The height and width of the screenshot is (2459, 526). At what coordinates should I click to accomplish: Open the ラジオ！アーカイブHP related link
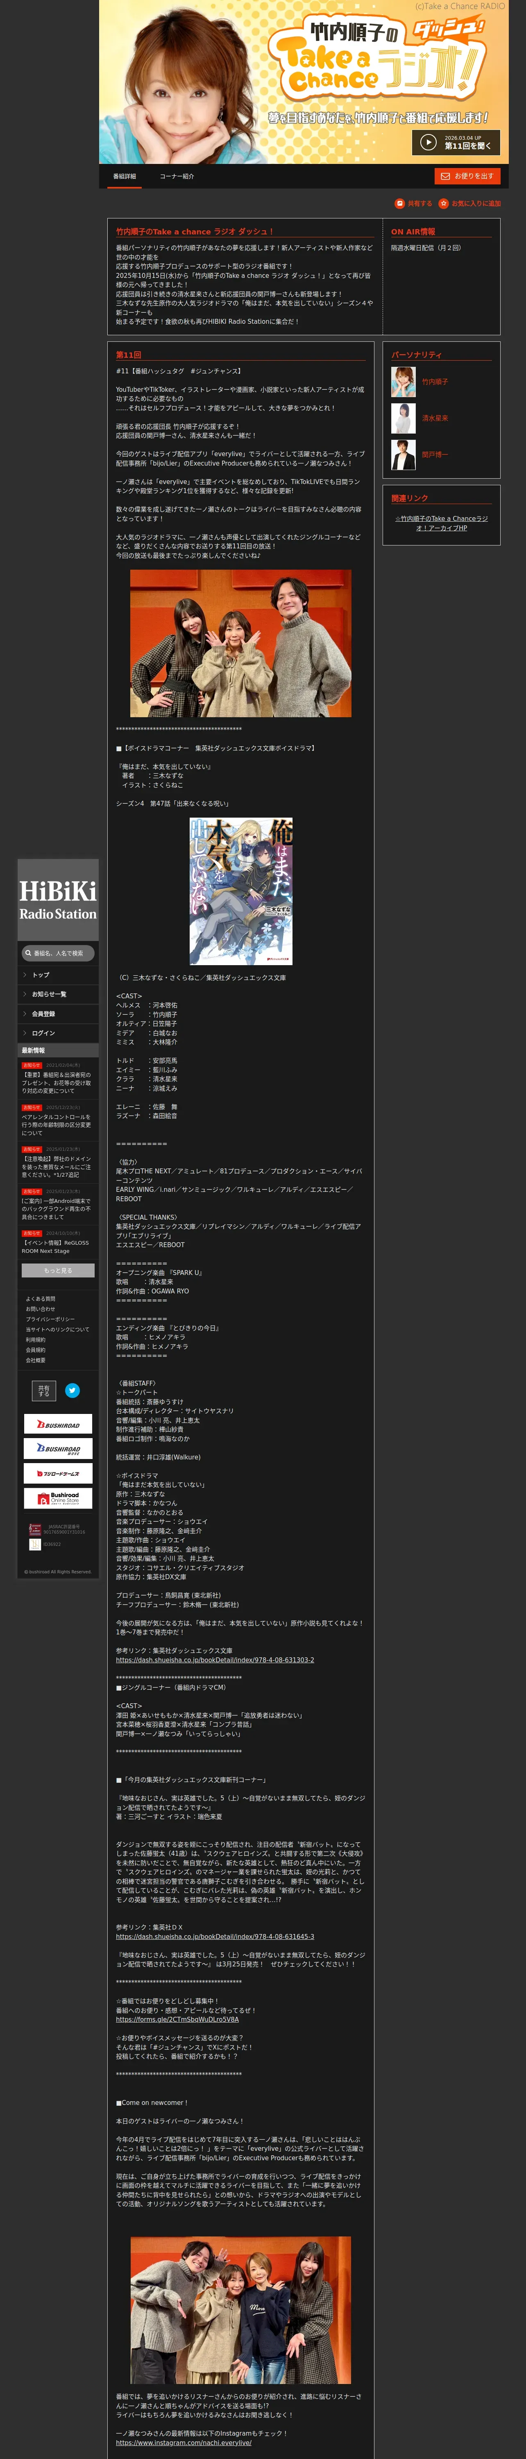tap(441, 523)
